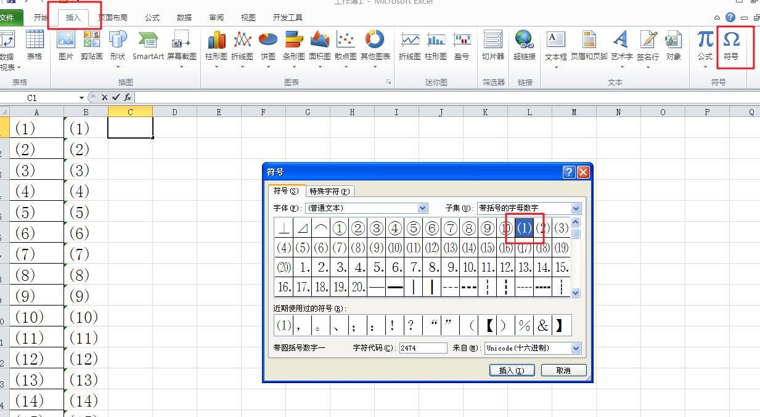The width and height of the screenshot is (760, 417).
Task: Open Other charts (其他图表) menu
Action: tap(375, 49)
